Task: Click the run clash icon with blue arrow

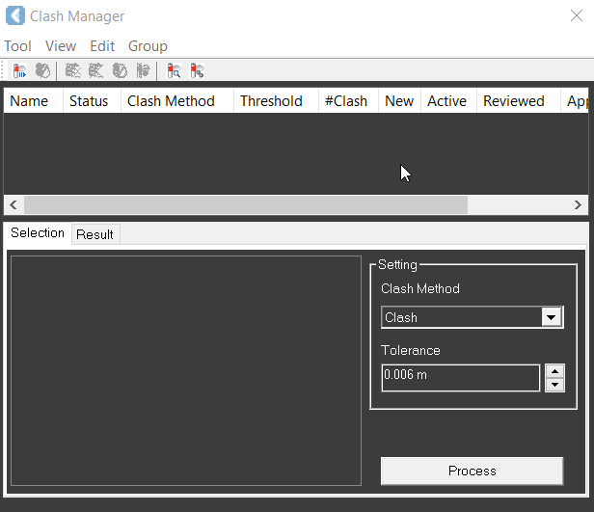Action: tap(19, 70)
